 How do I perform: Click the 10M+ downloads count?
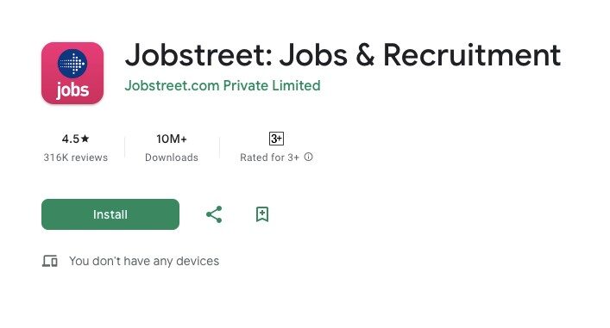(x=172, y=139)
